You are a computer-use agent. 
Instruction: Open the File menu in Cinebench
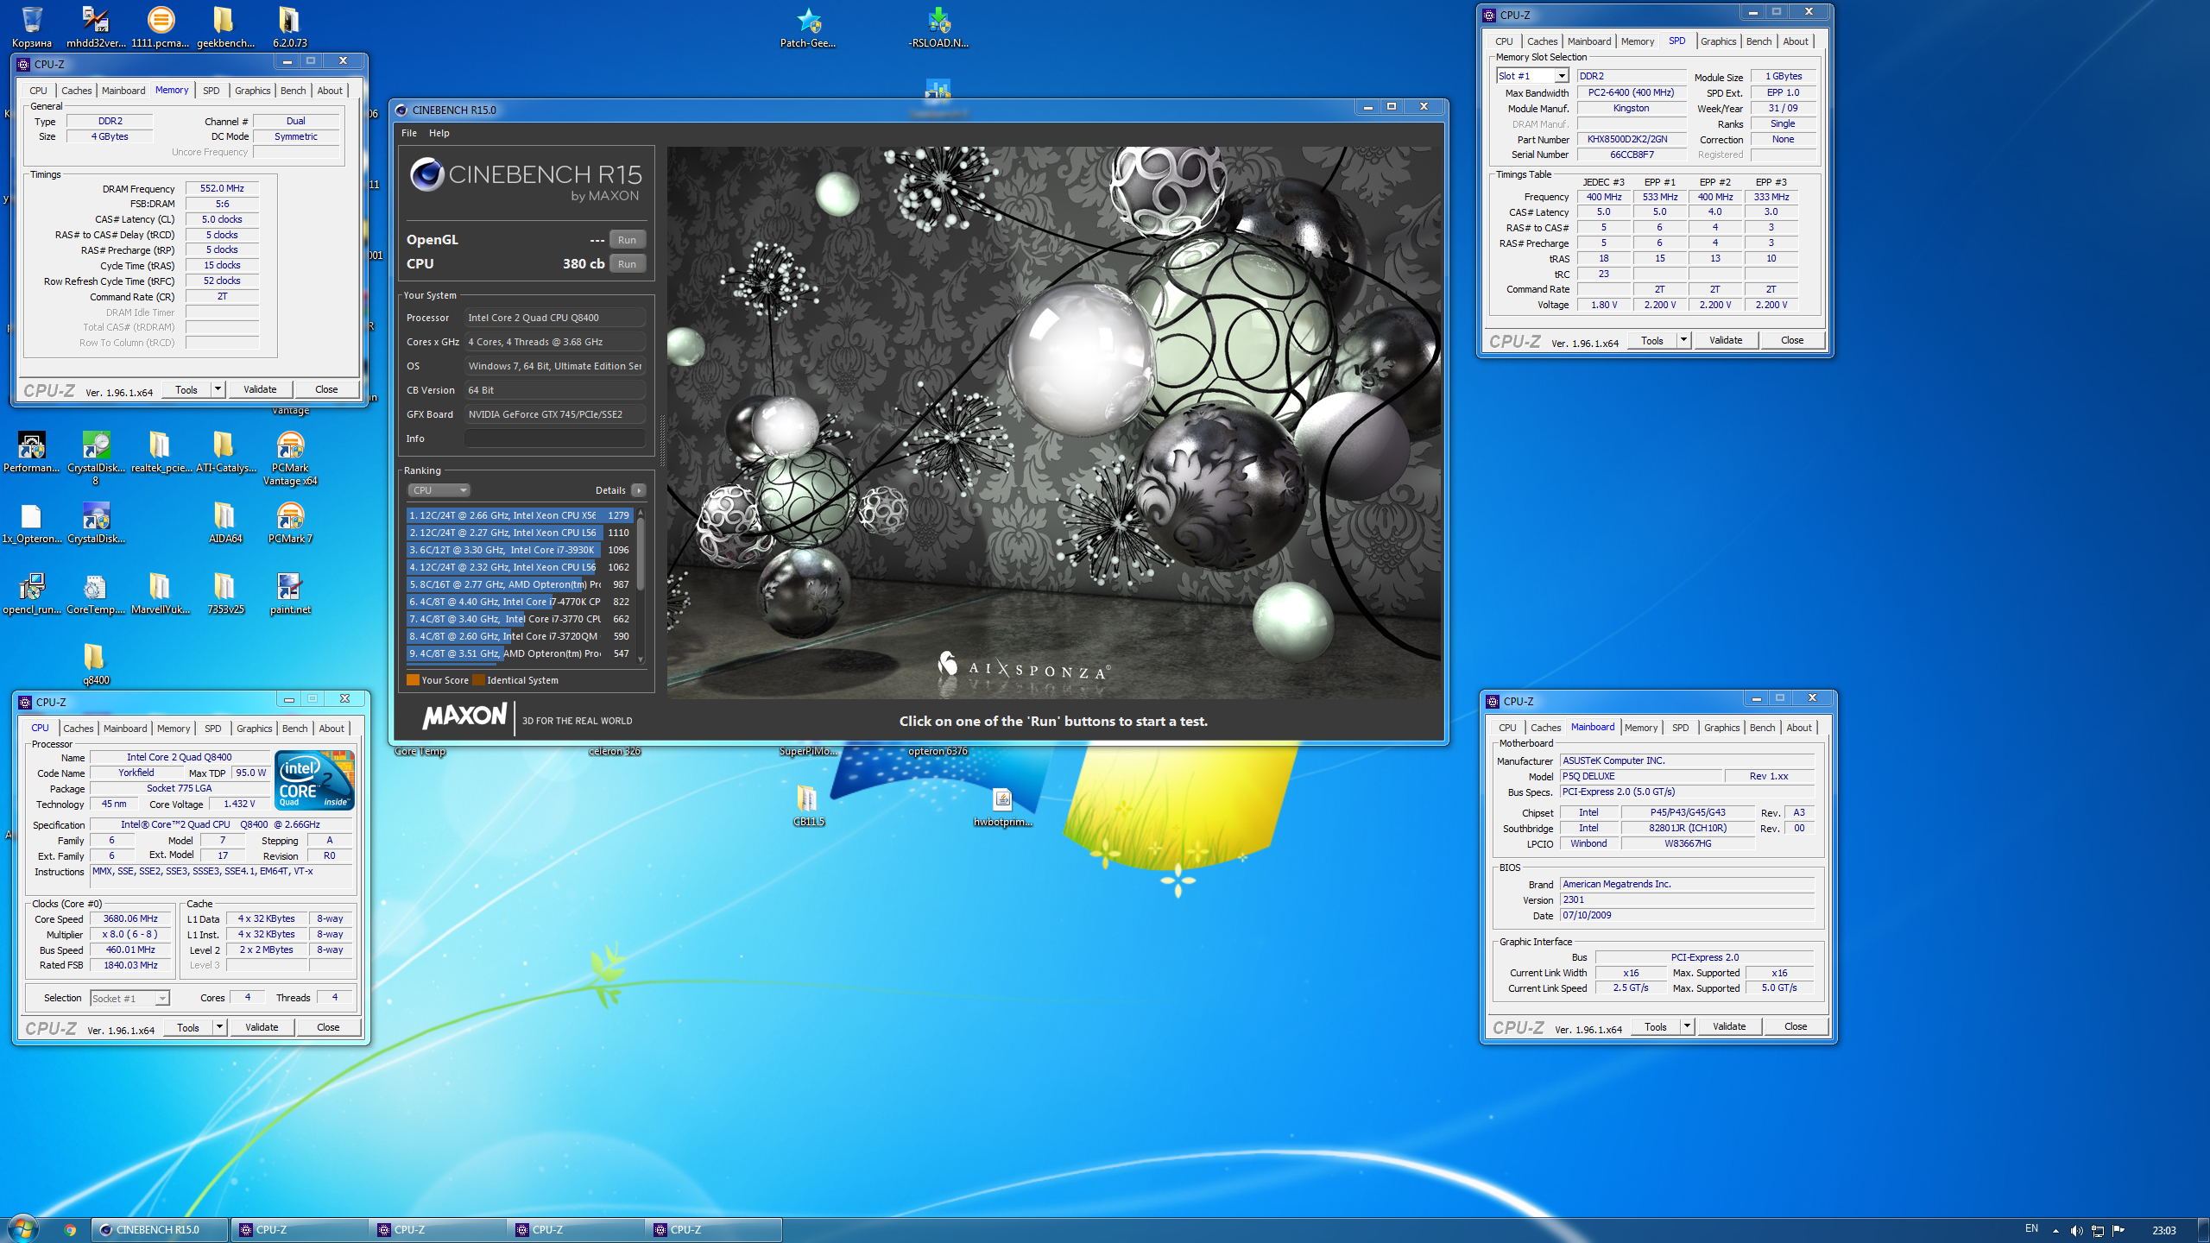408,133
